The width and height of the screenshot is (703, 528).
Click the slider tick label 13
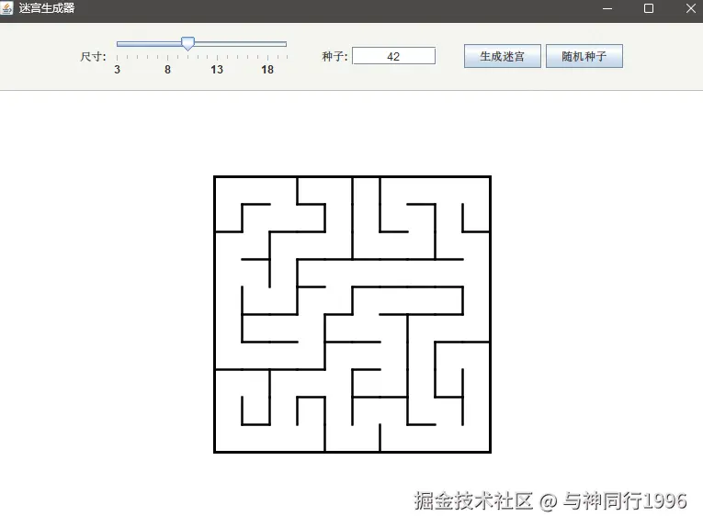(x=217, y=70)
